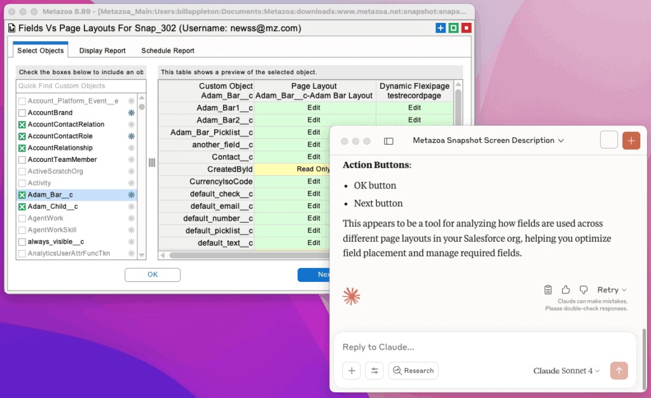Click the Adam_Bar1__c field row

click(x=306, y=108)
